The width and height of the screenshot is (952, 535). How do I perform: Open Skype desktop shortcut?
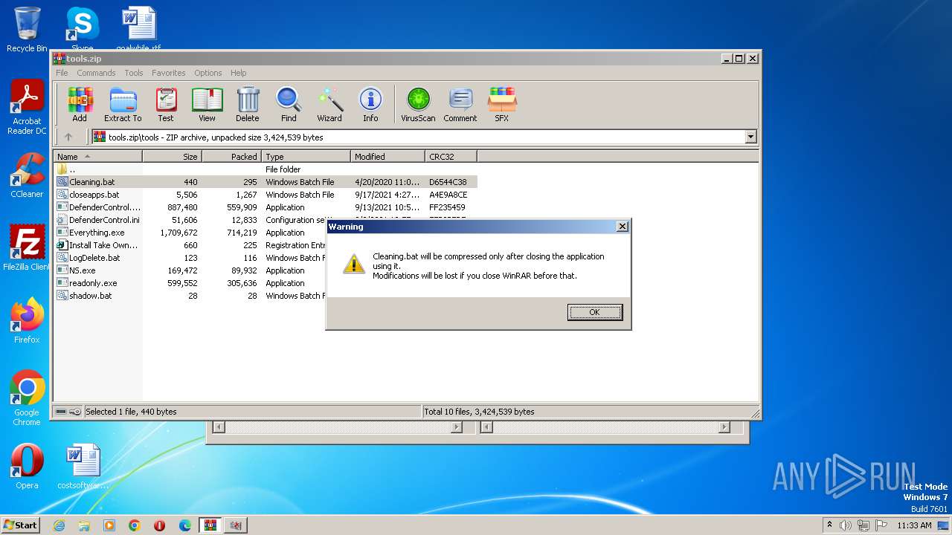coord(82,30)
